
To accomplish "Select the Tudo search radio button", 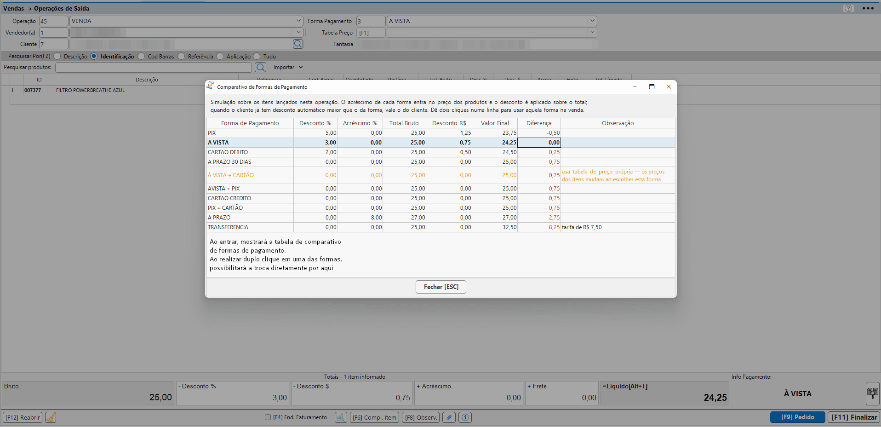I will tap(257, 56).
